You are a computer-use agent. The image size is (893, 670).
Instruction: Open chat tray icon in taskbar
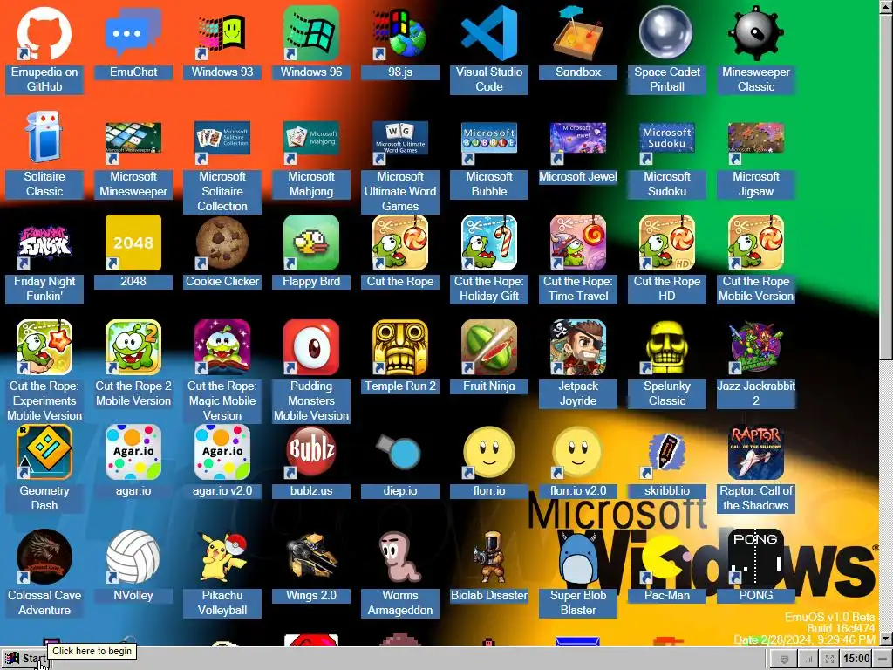point(784,660)
